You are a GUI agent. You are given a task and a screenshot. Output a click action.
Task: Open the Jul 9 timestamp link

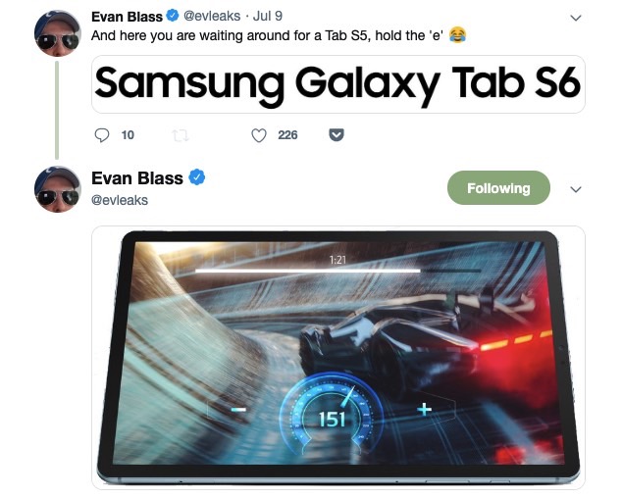click(x=268, y=16)
